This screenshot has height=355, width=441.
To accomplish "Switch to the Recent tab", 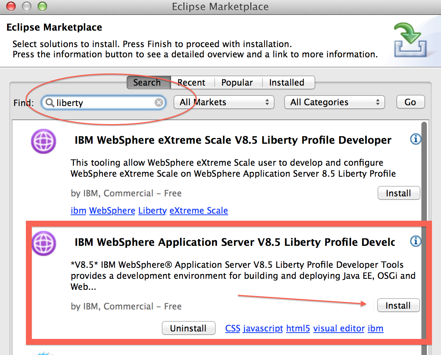I will coord(192,82).
